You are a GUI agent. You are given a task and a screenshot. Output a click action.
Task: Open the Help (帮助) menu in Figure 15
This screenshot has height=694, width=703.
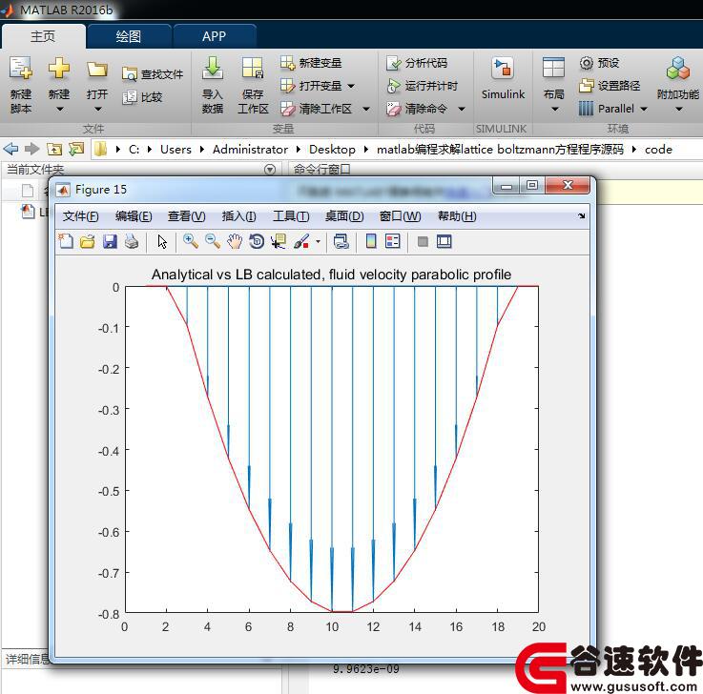pyautogui.click(x=457, y=216)
